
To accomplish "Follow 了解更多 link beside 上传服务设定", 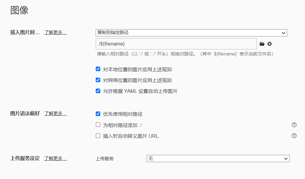I will (55, 159).
